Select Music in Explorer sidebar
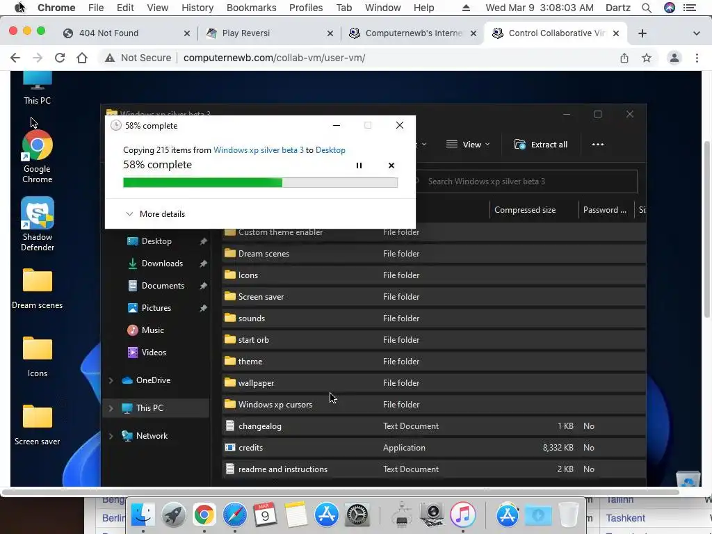Screen dimensions: 712x534 coord(152,330)
